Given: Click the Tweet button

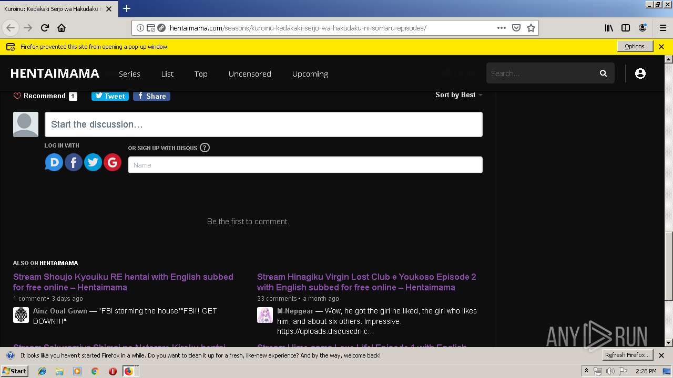Looking at the screenshot, I should tap(110, 96).
